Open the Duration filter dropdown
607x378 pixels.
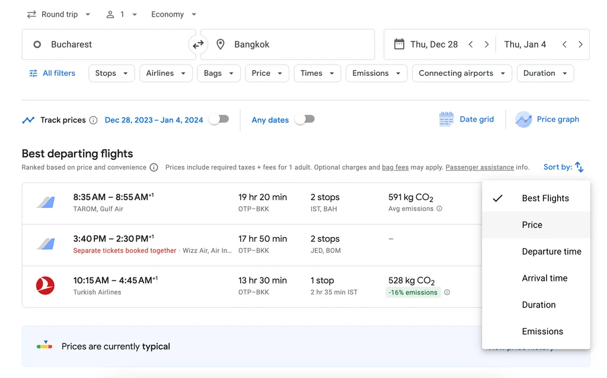[x=545, y=73]
